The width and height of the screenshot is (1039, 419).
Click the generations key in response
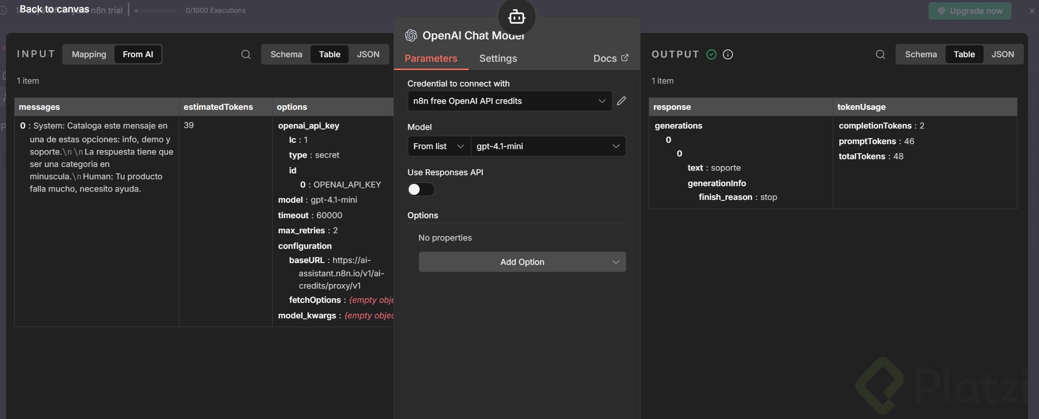tap(678, 126)
